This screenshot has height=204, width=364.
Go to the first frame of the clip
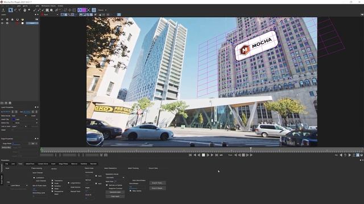[x=190, y=155]
